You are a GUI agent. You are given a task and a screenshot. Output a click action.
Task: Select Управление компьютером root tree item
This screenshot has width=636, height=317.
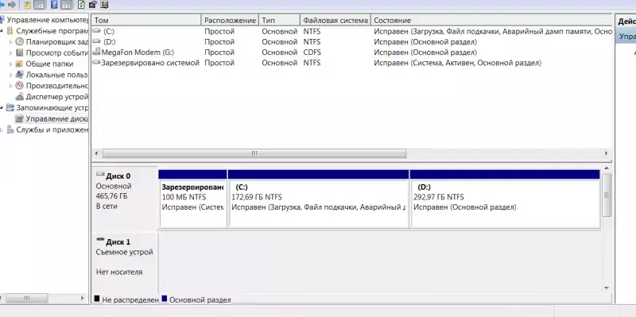pos(48,20)
